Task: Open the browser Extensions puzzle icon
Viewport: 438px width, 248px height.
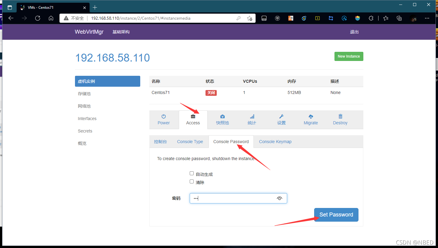Action: (371, 18)
